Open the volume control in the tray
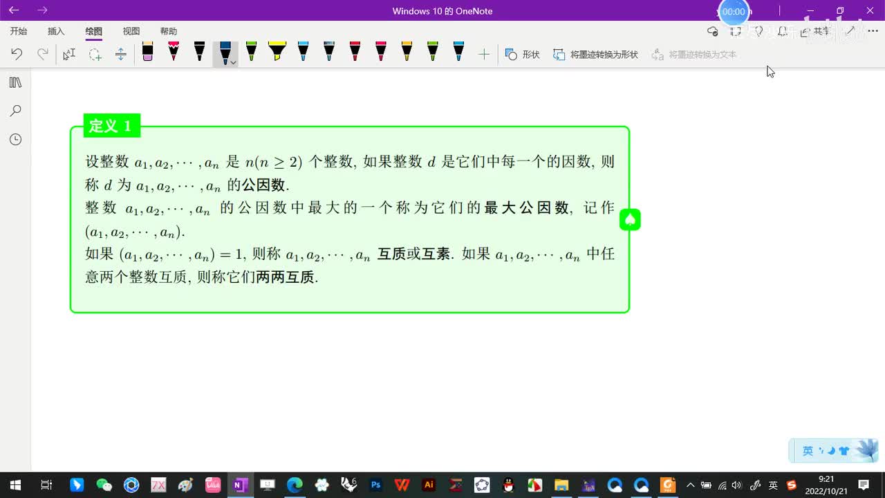Image resolution: width=885 pixels, height=498 pixels. point(737,485)
